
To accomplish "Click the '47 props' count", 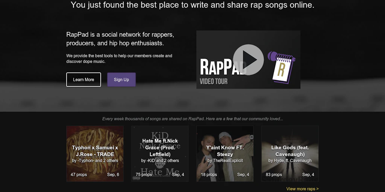I will [79, 175].
